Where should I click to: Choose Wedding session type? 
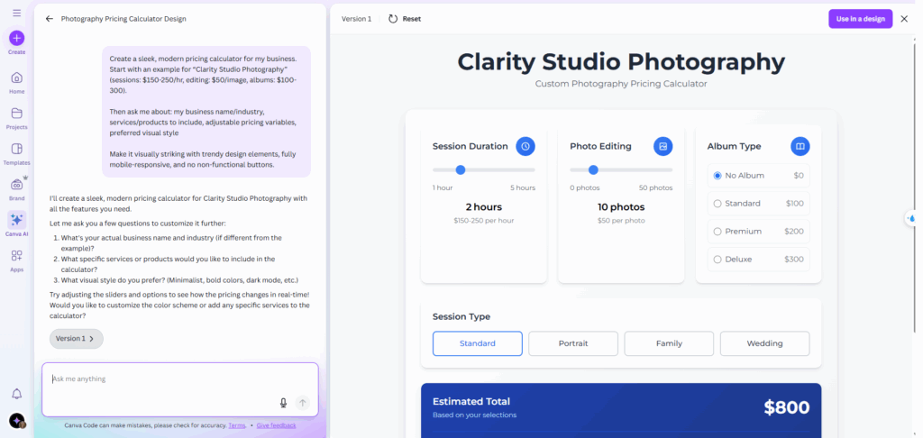pos(764,343)
